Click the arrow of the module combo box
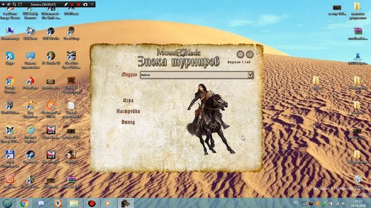The image size is (371, 208). 250,75
